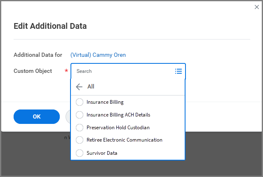Click the Preservation Hold Custodian option text
Viewport: 263px width, 177px height.
point(118,128)
